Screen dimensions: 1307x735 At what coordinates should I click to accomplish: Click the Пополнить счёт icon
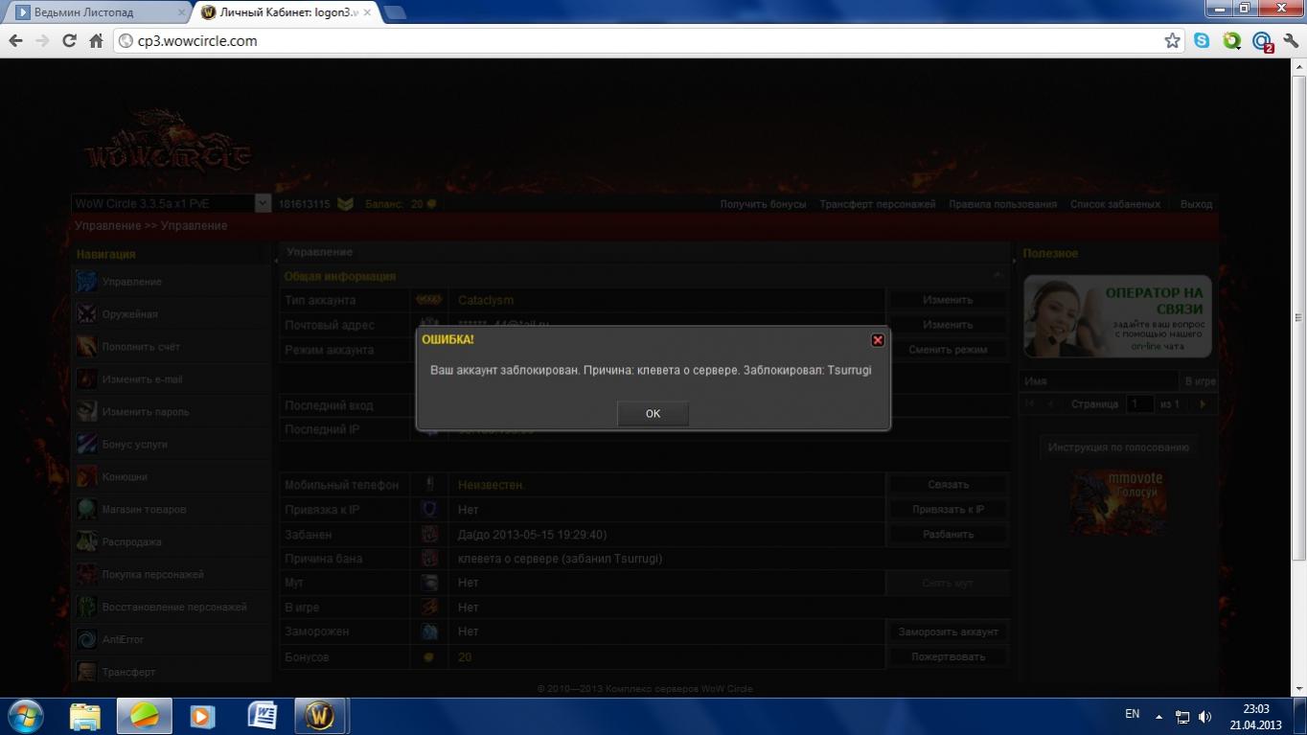[87, 347]
